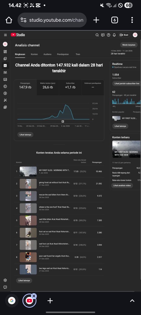Screen dimensions: 141x315
Task: Tap the URL bar studio.youtube.com
Action: (52, 20)
